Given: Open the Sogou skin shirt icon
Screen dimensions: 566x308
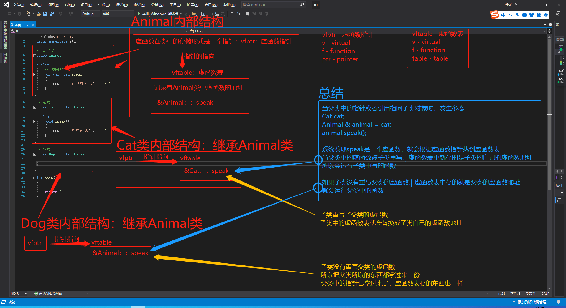Looking at the screenshot, I should pyautogui.click(x=532, y=15).
